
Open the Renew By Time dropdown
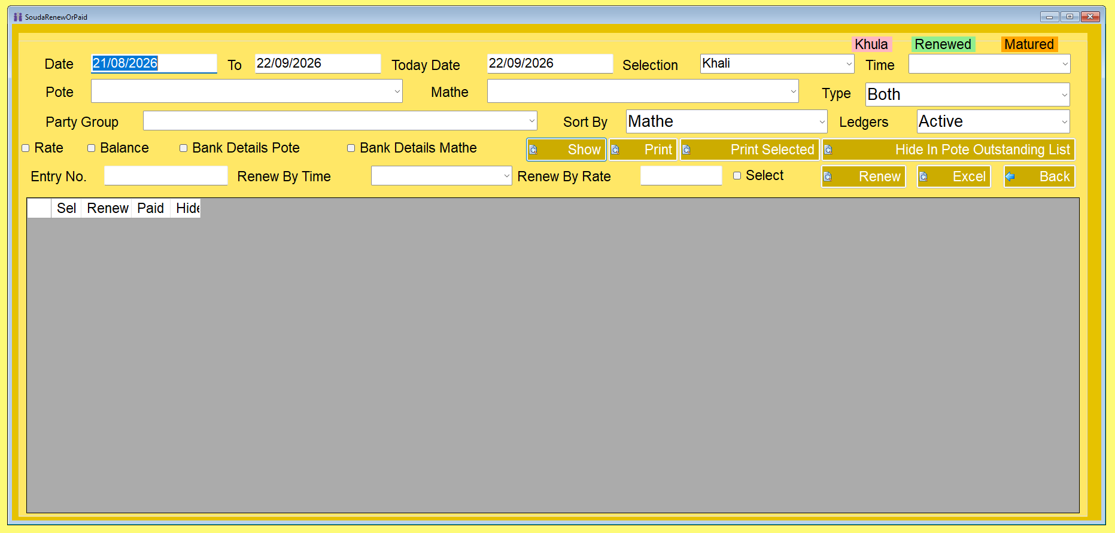coord(441,176)
